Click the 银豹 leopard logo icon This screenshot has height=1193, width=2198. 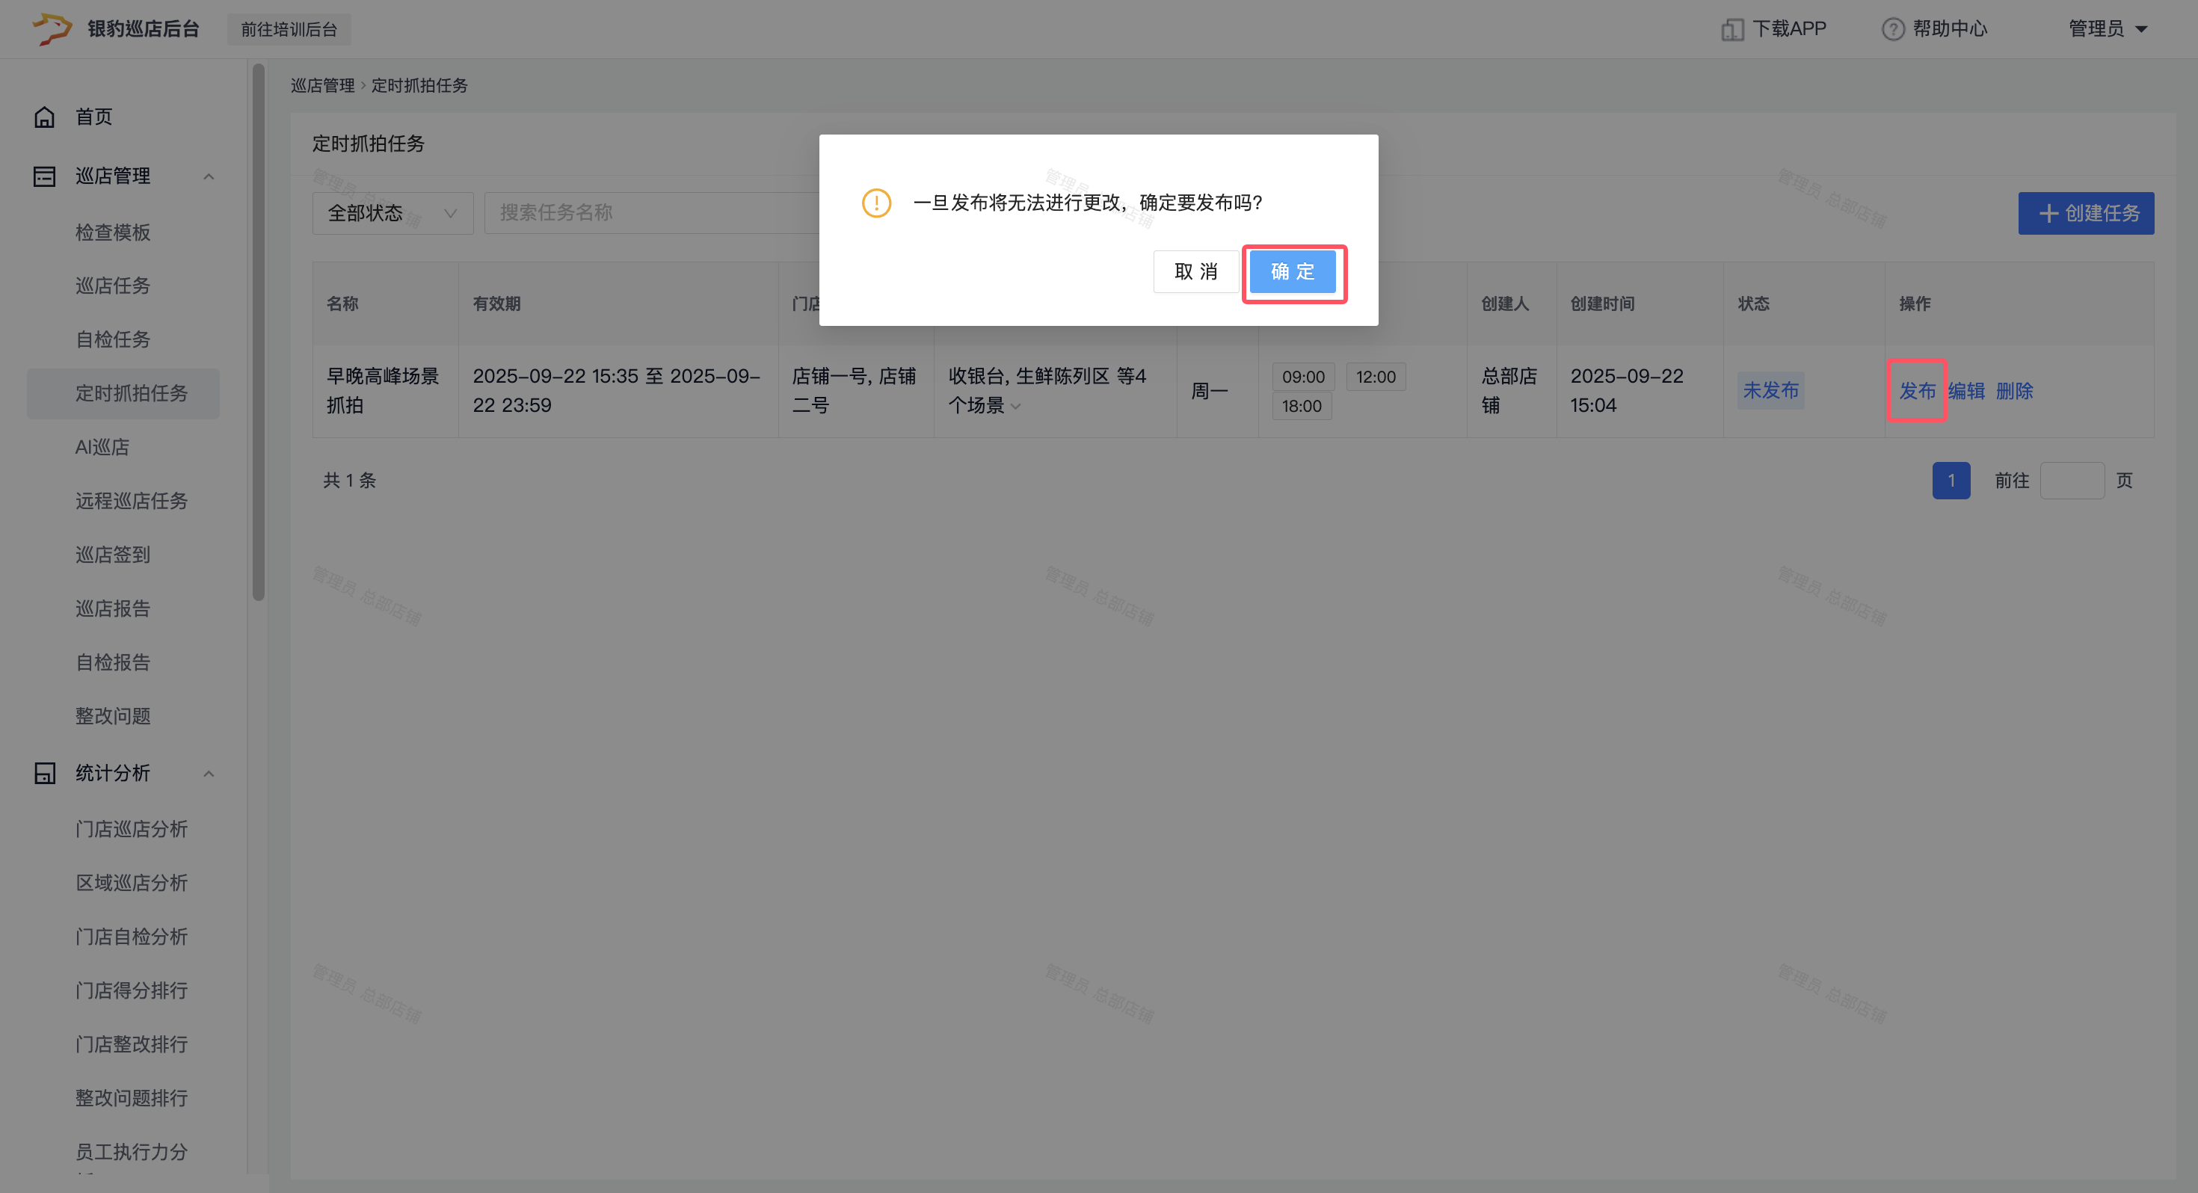coord(51,29)
